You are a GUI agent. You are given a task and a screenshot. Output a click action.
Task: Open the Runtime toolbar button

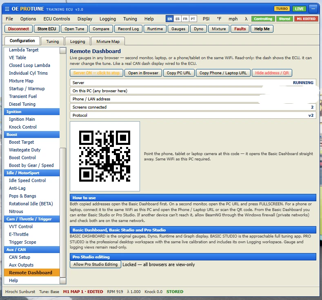pos(155,29)
